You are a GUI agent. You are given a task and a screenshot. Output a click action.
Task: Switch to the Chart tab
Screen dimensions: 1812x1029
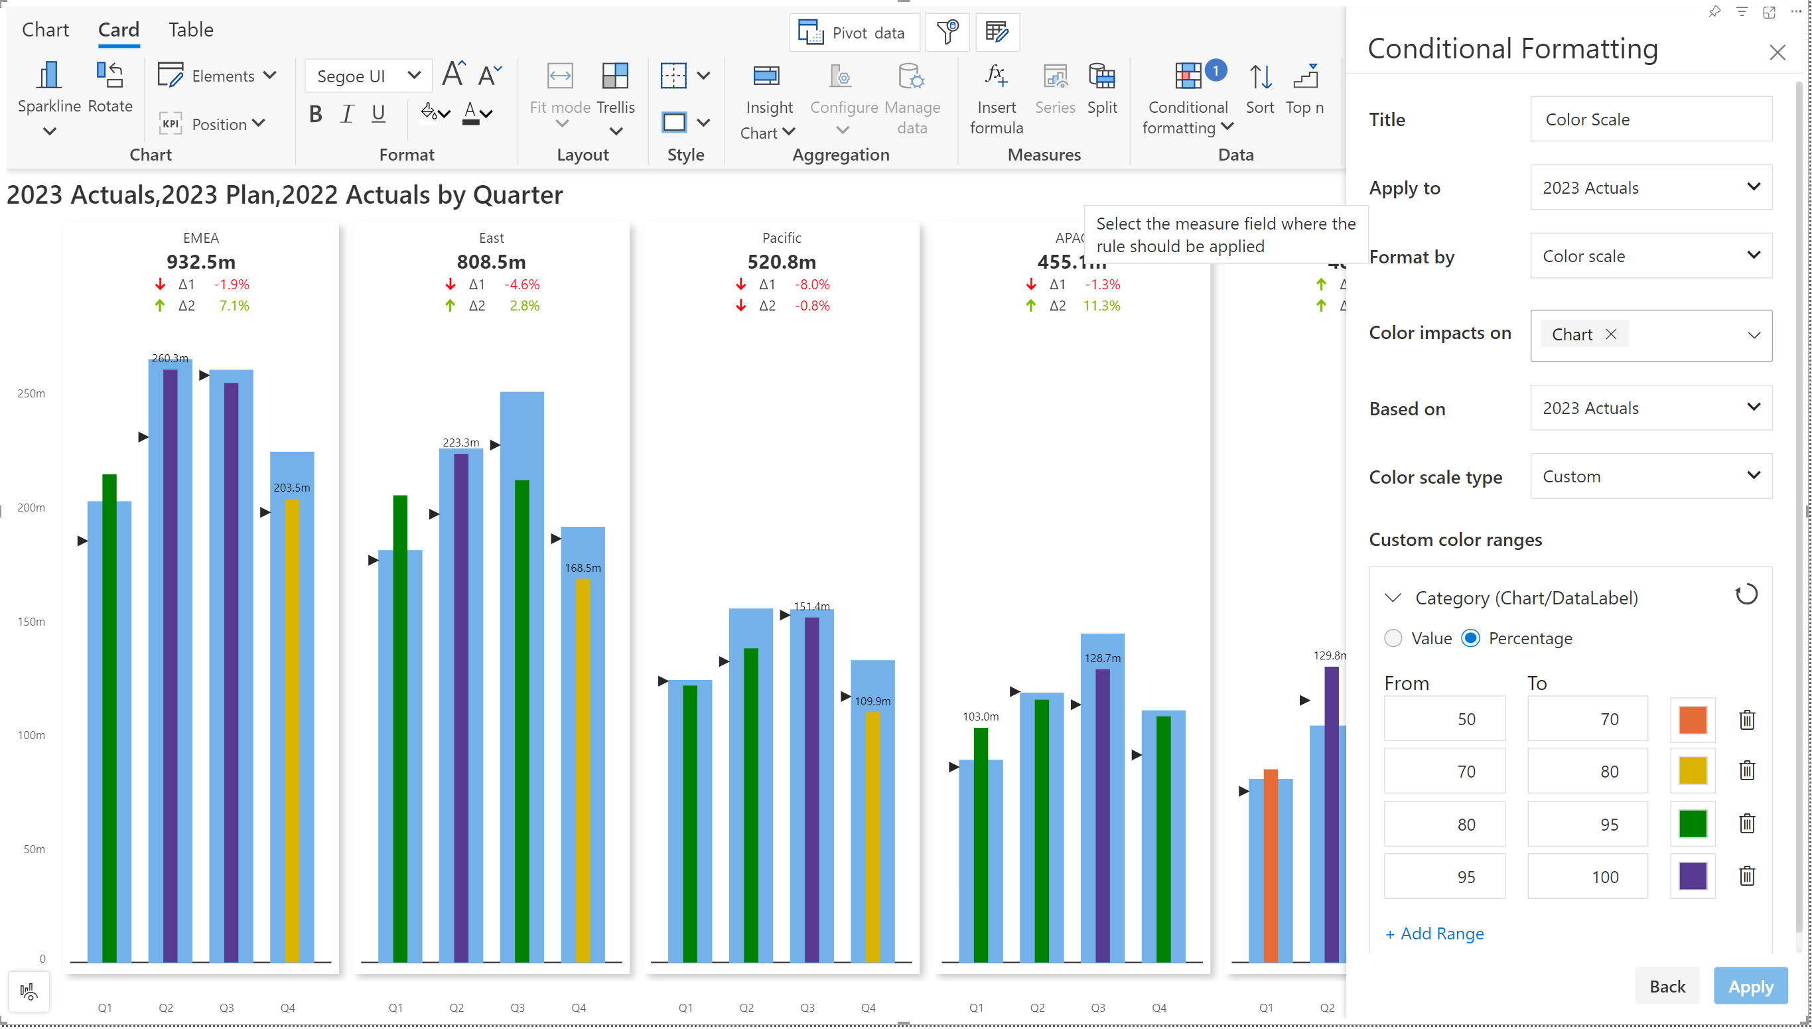pos(45,30)
